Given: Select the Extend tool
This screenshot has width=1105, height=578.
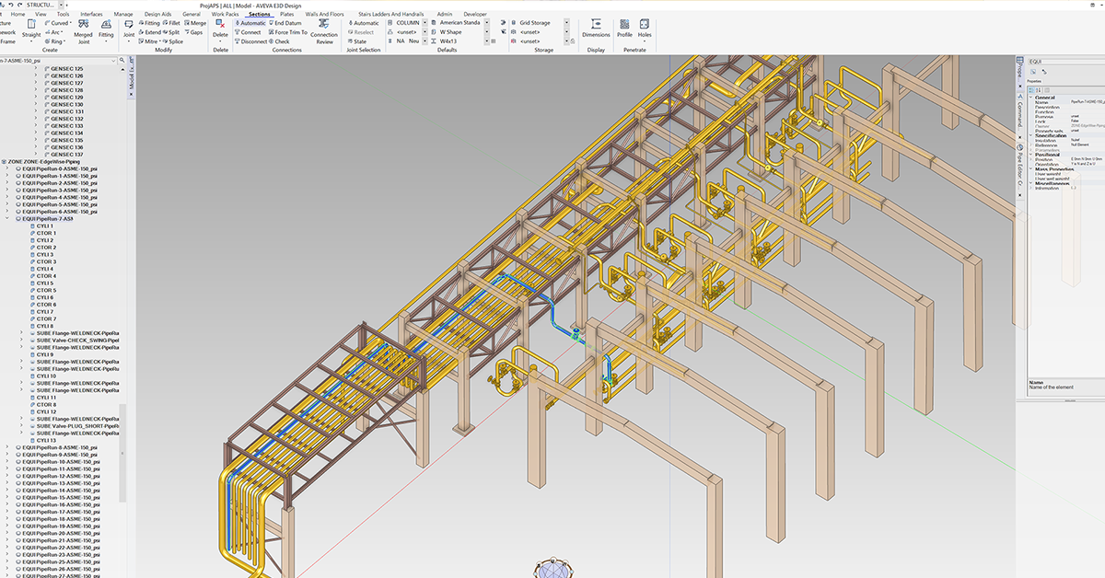Looking at the screenshot, I should 149,32.
